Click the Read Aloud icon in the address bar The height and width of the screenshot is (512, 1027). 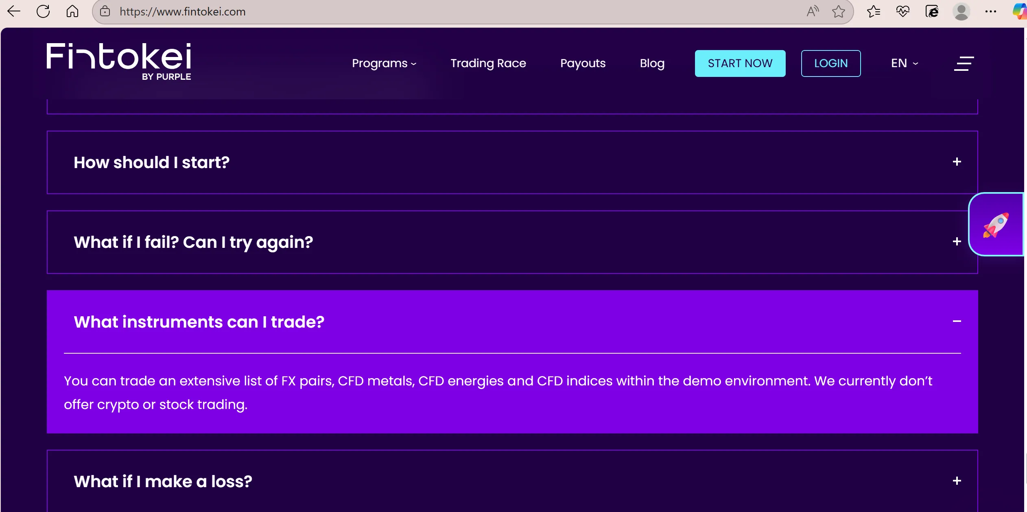coord(813,11)
